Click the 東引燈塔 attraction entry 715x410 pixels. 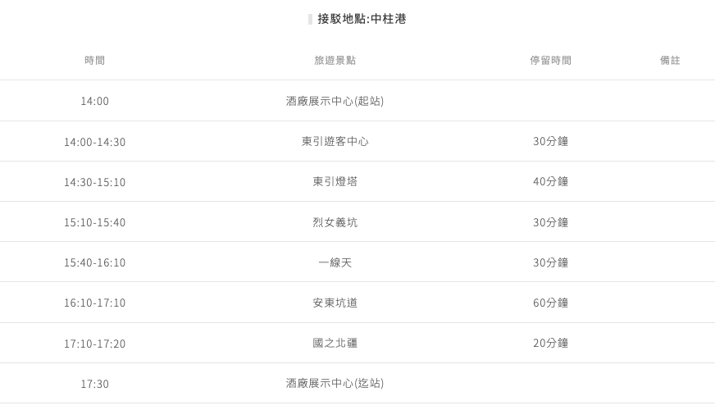pyautogui.click(x=335, y=181)
